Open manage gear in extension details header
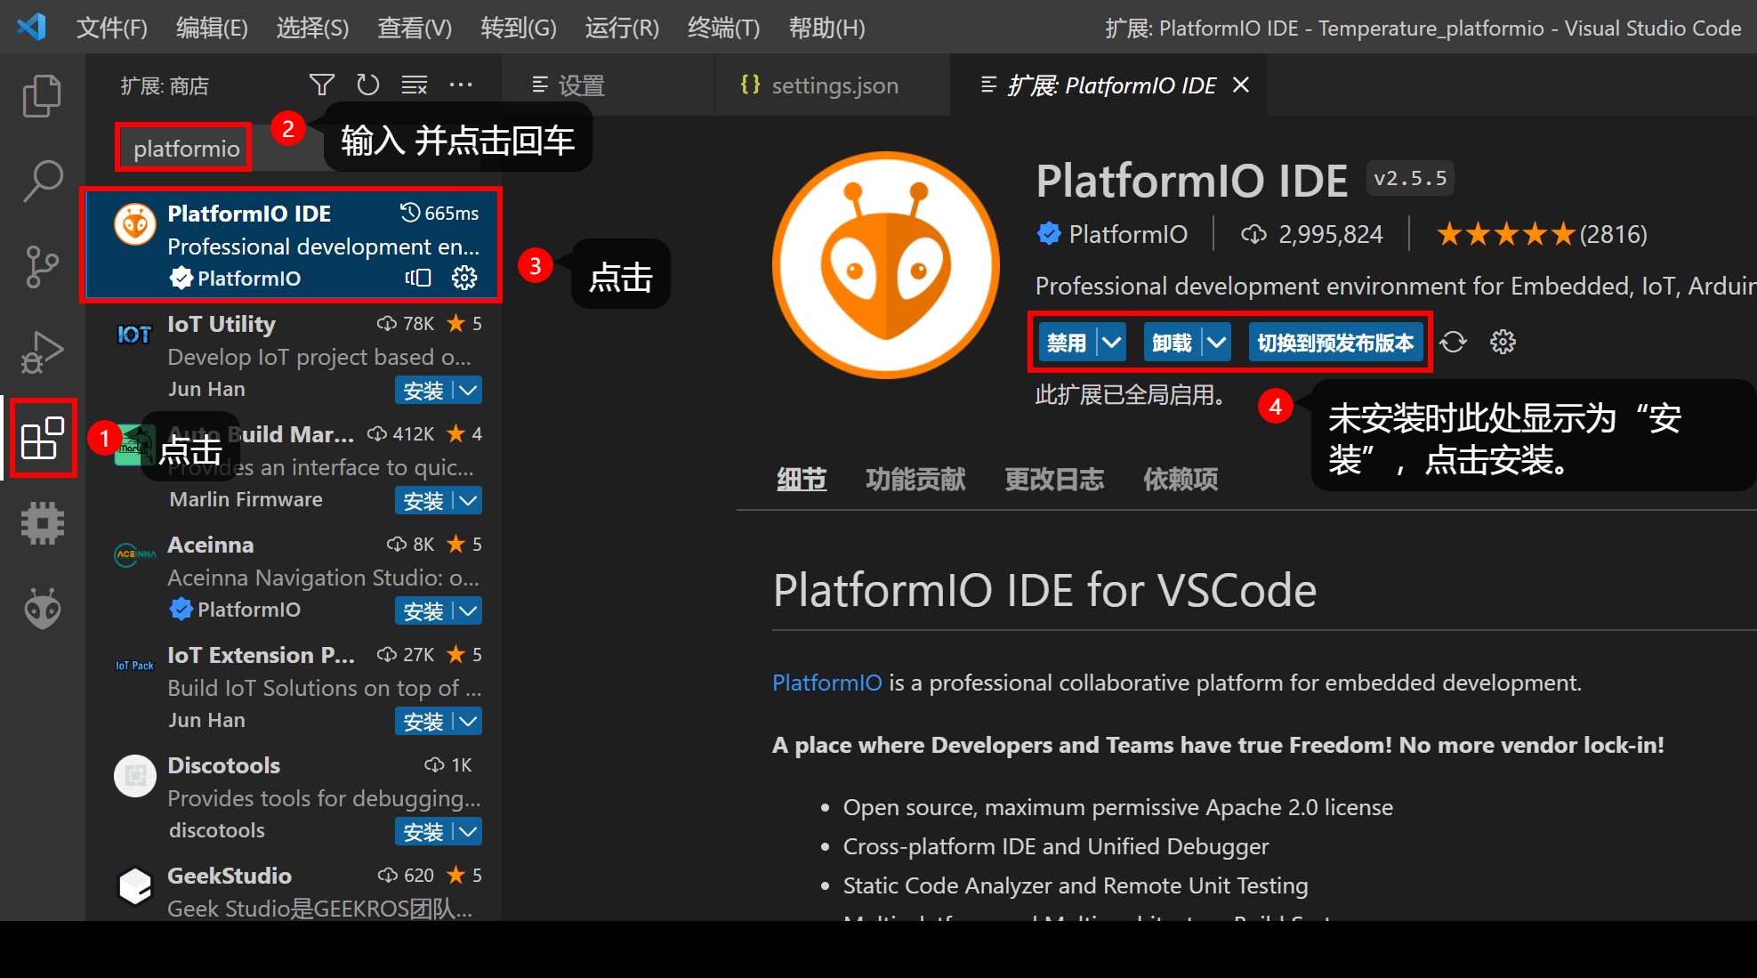 tap(1503, 342)
